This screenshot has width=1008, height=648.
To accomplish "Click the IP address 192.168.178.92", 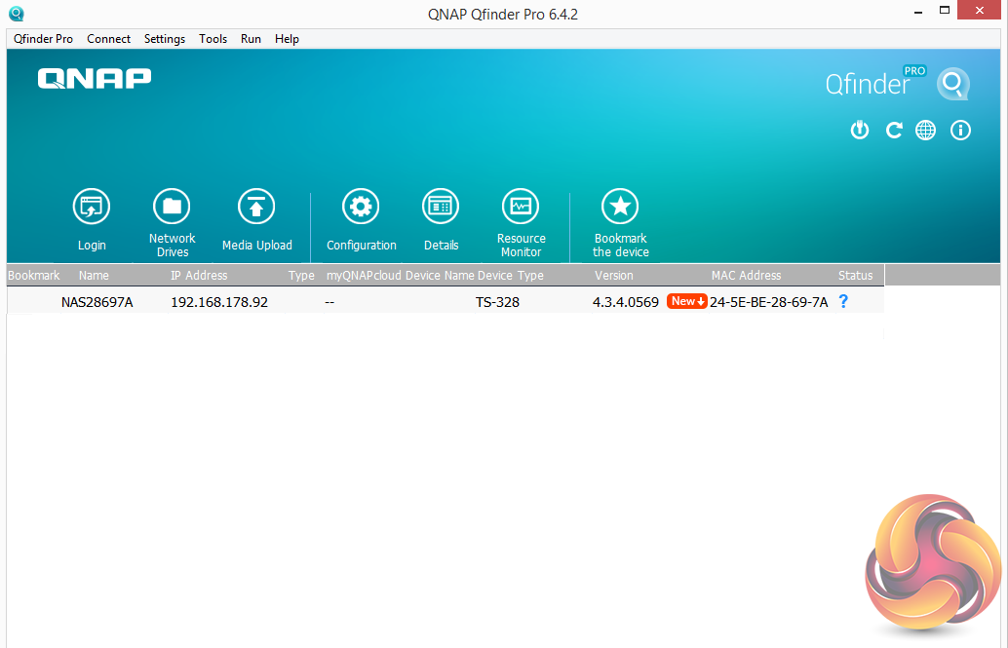I will click(219, 302).
